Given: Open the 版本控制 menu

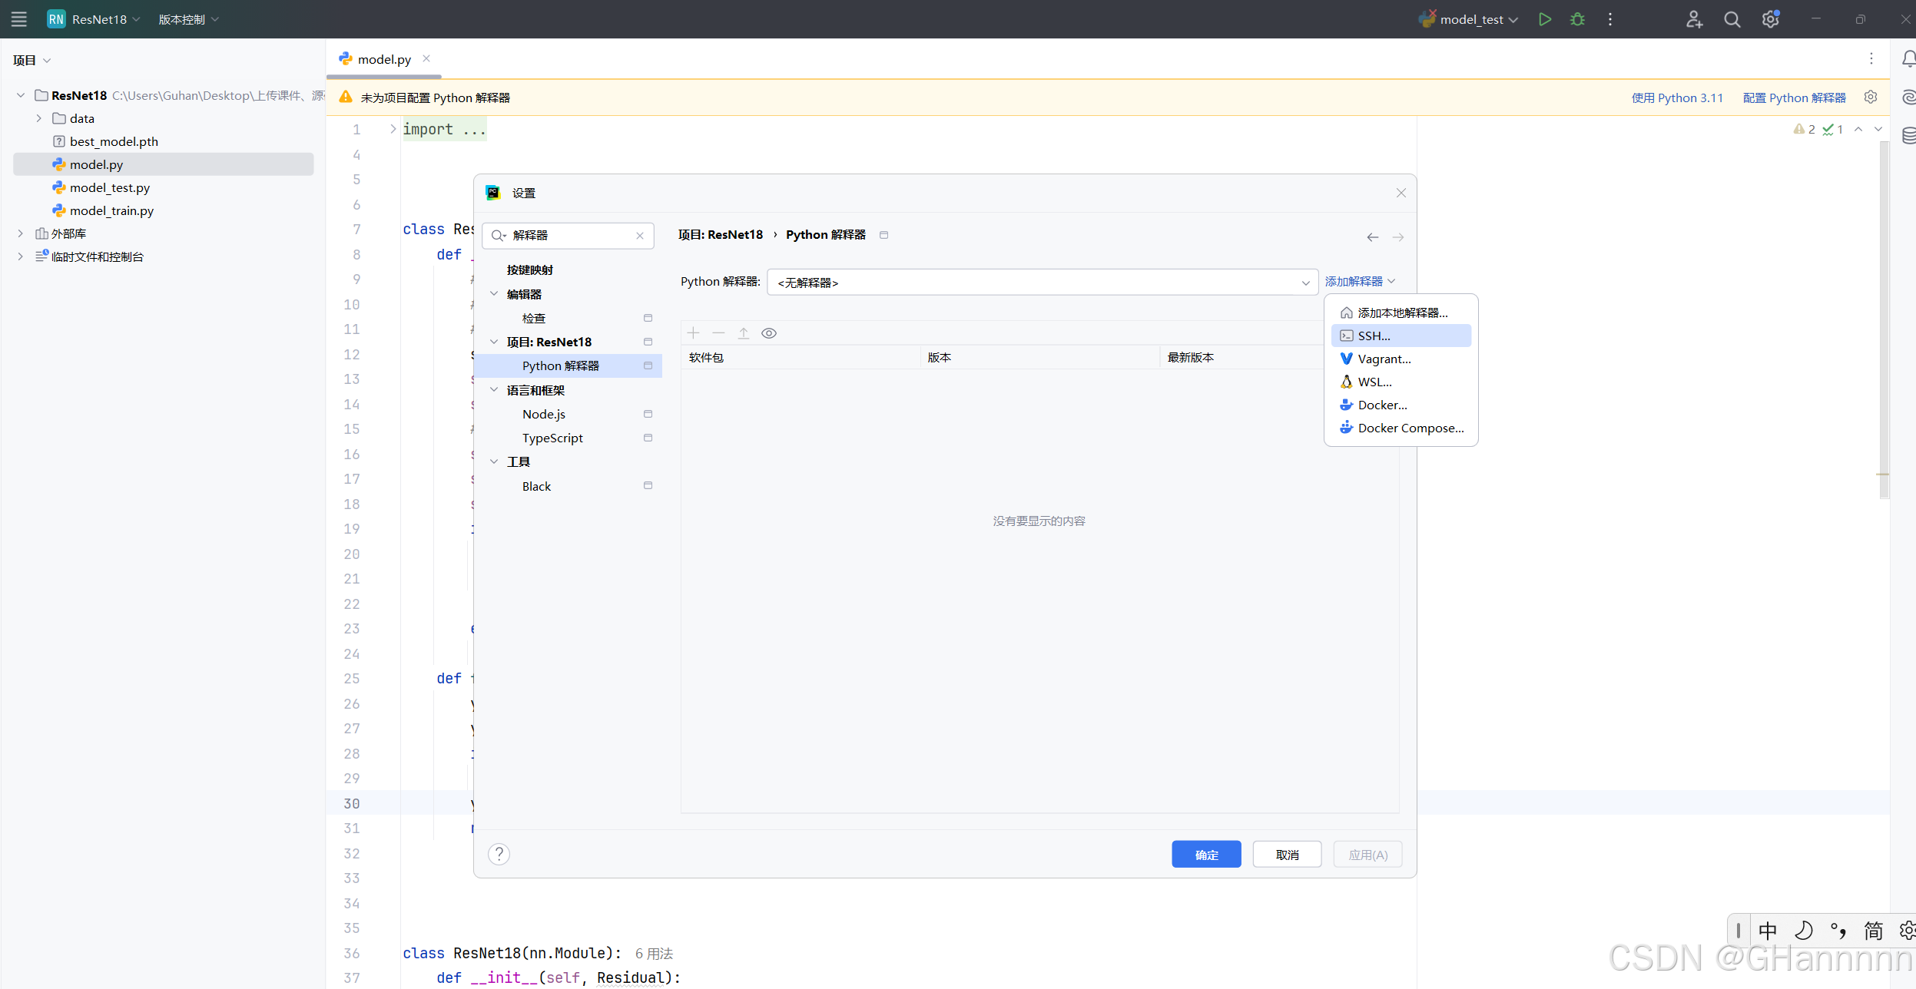Looking at the screenshot, I should 187,19.
